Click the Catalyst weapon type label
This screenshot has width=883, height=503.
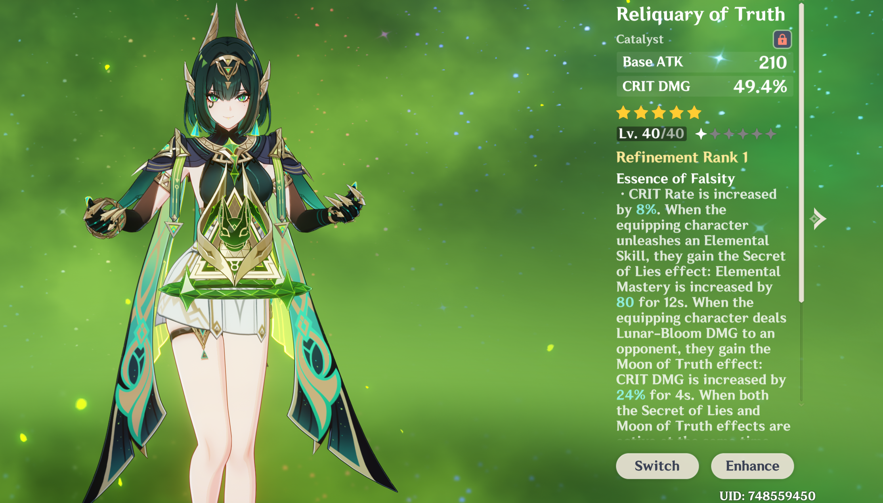tap(639, 39)
